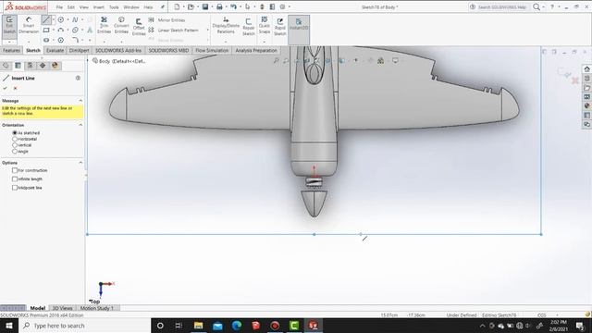592x333 pixels.
Task: Click the Save icon
Action: pyautogui.click(x=205, y=6)
